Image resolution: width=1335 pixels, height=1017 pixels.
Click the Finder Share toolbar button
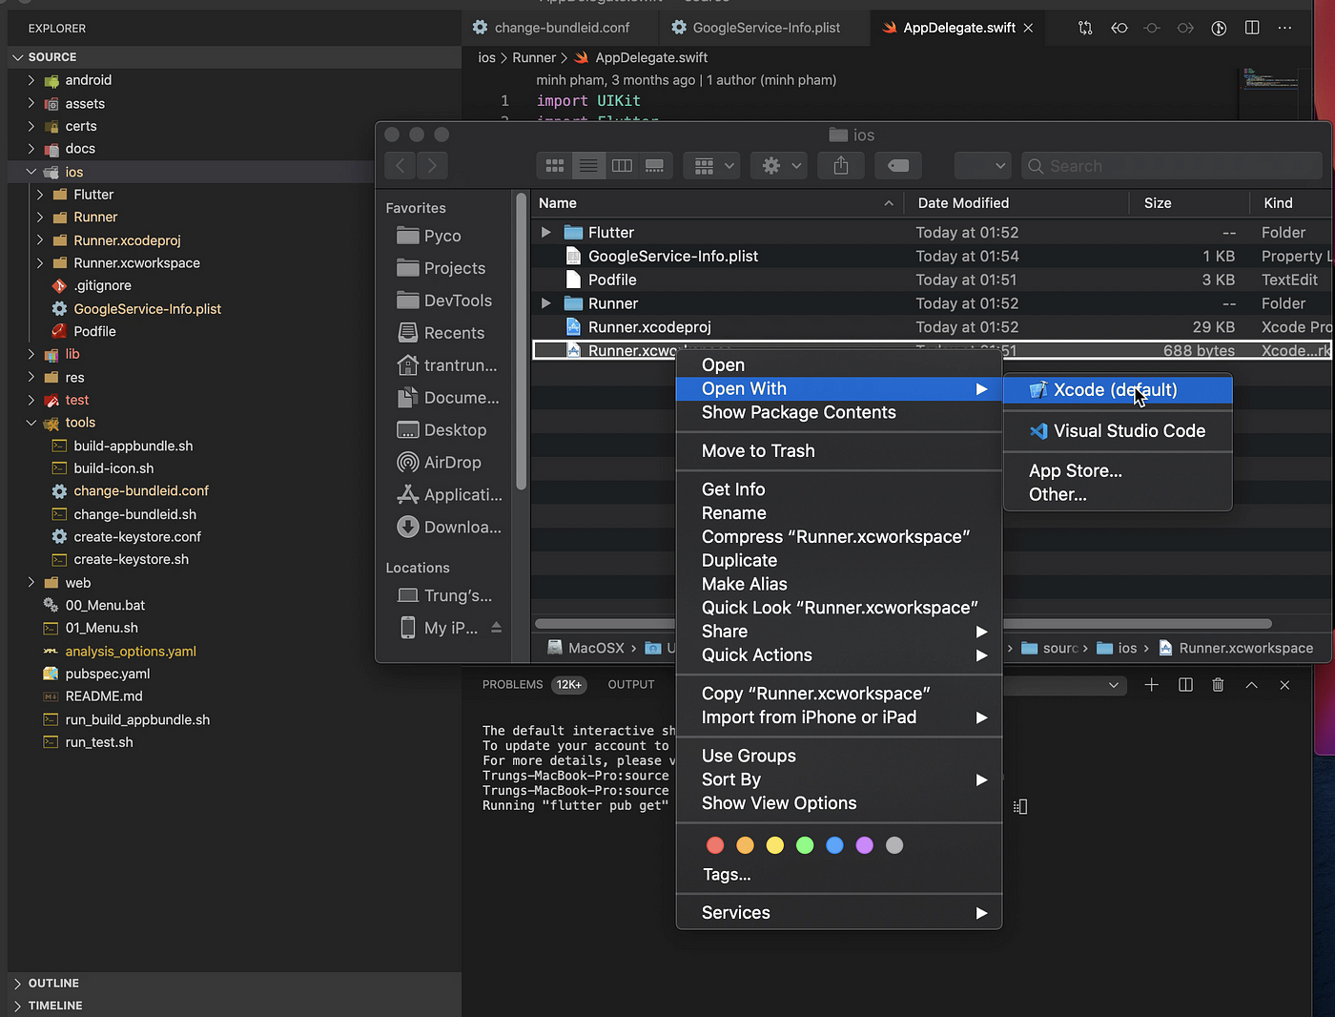[841, 165]
